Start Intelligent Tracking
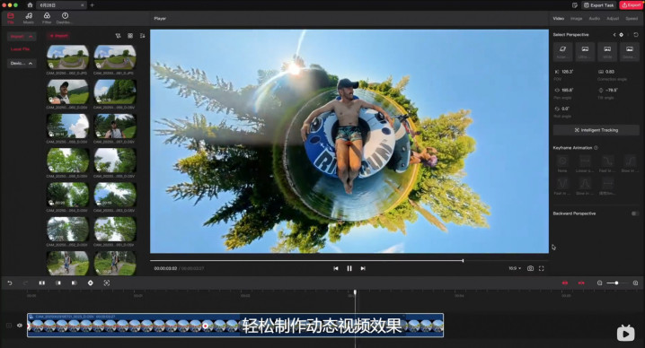Image resolution: width=645 pixels, height=348 pixels. (x=596, y=130)
